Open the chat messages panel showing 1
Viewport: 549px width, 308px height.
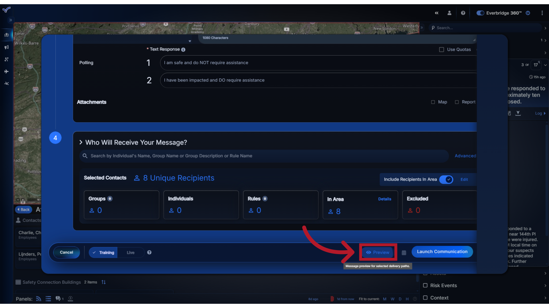coord(59,299)
